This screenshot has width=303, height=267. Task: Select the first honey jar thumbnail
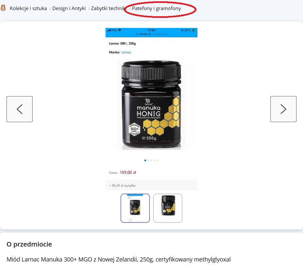[x=135, y=208]
